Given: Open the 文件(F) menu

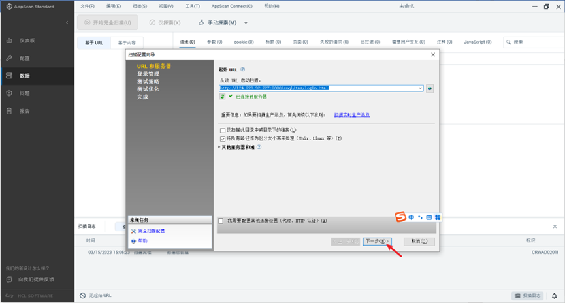Looking at the screenshot, I should (88, 6).
